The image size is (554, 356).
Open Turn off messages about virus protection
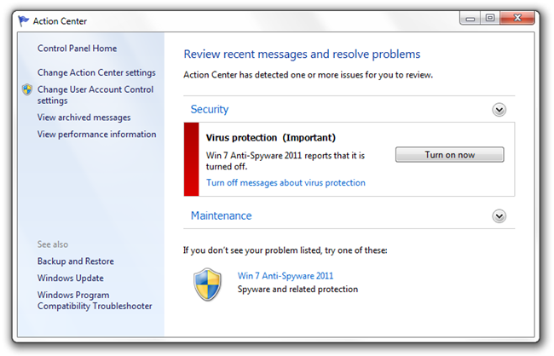286,182
